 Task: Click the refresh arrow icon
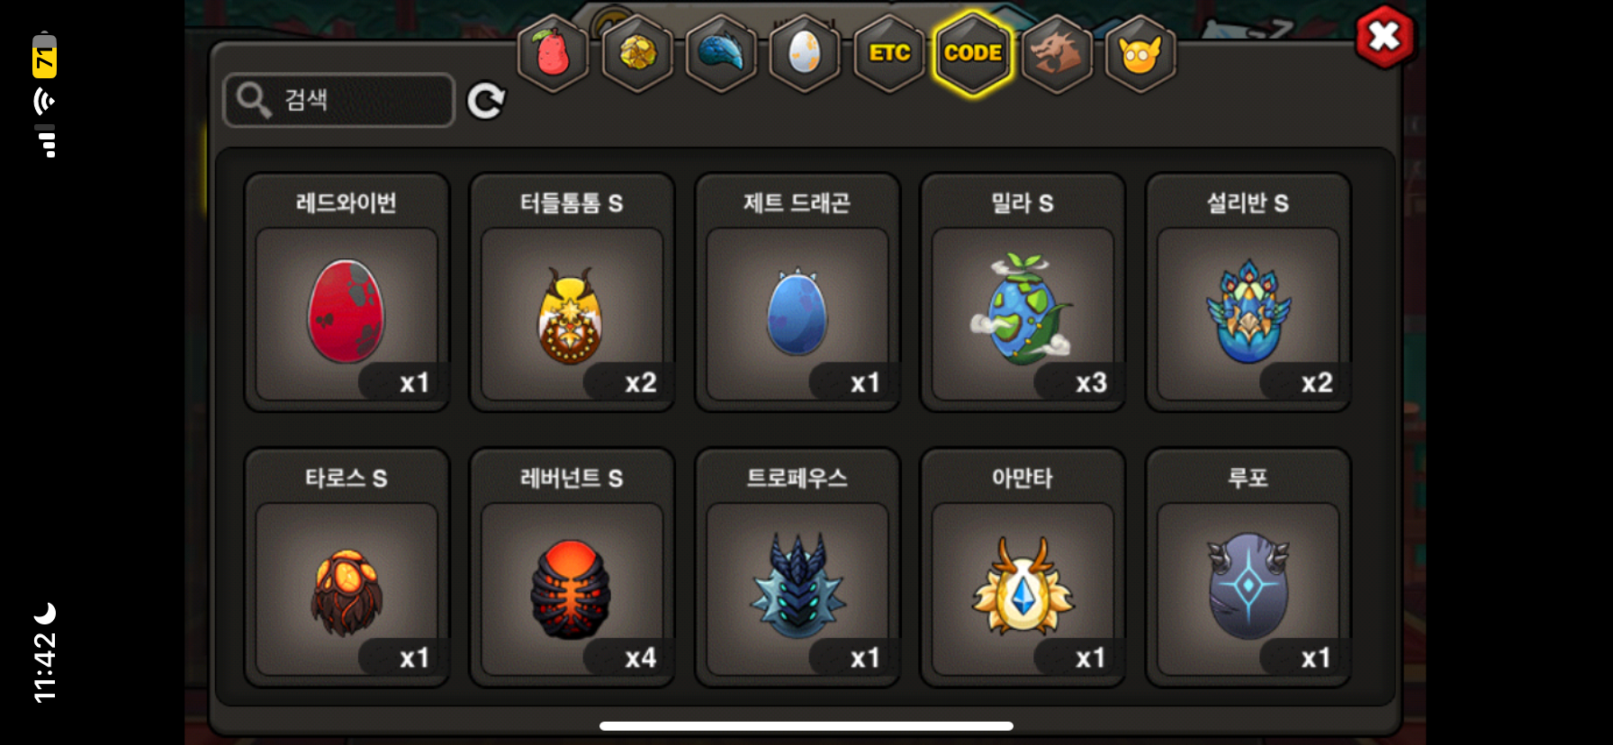tap(486, 101)
